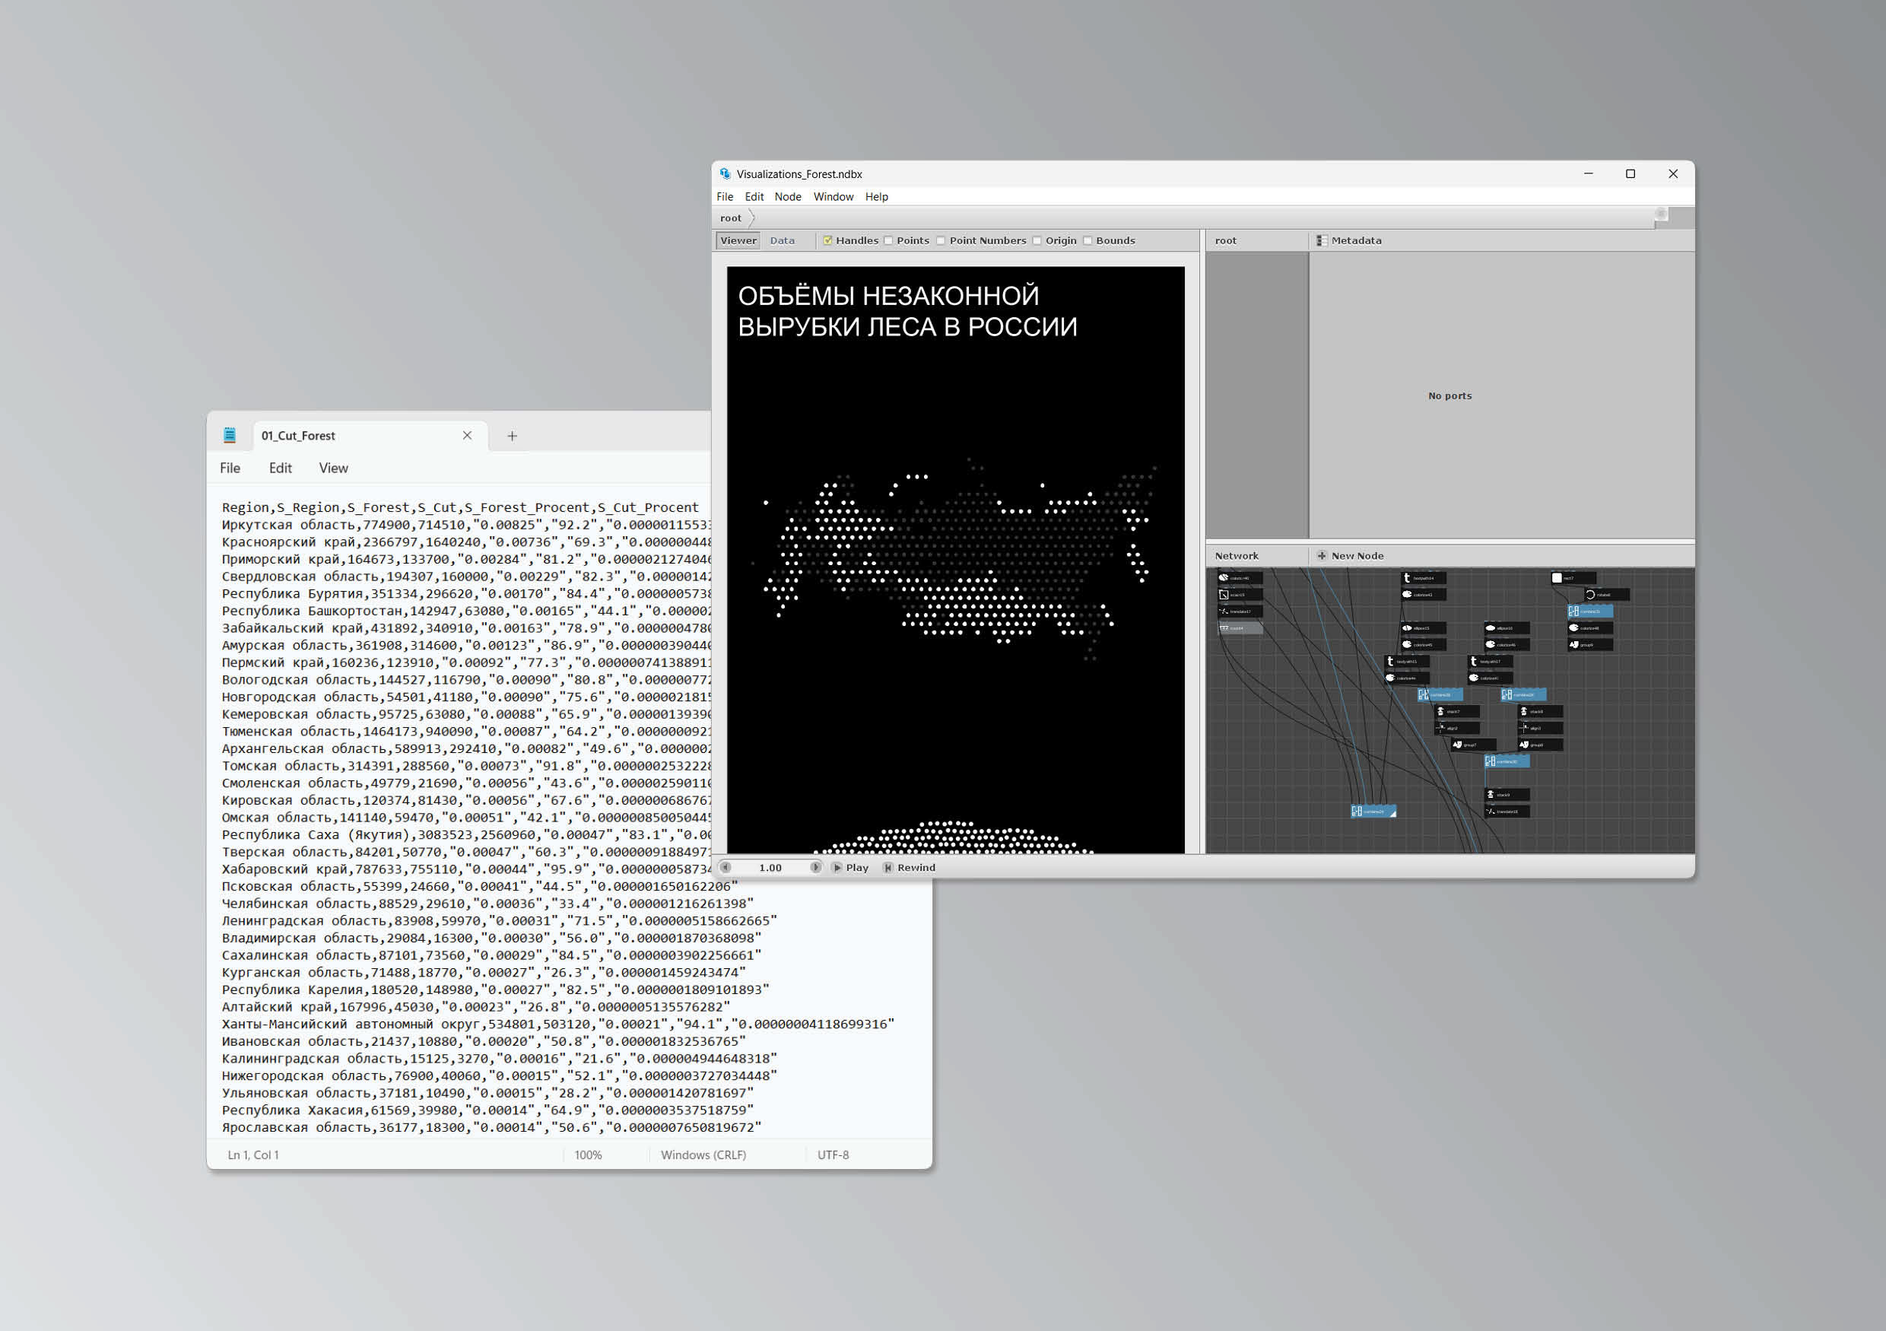The width and height of the screenshot is (1886, 1331).
Task: Enable the Point Numbers checkbox
Action: (x=941, y=241)
